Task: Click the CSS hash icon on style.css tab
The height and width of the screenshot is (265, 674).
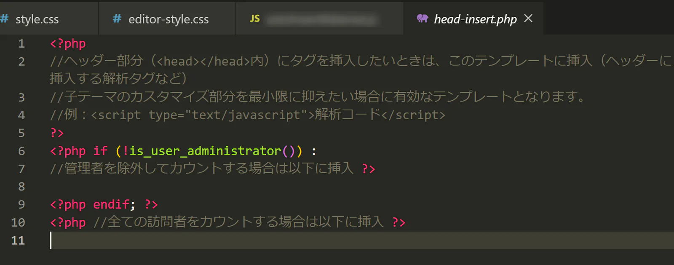Action: pos(4,19)
